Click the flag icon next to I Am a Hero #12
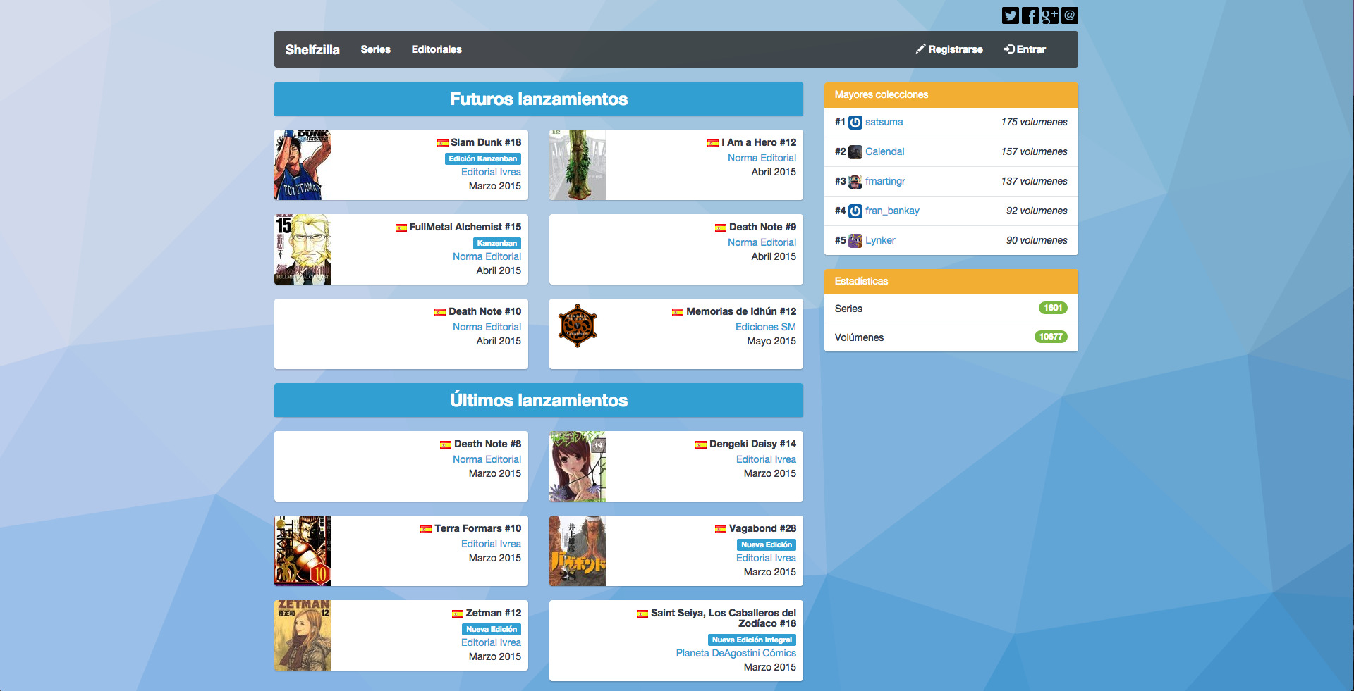Image resolution: width=1354 pixels, height=691 pixels. point(713,143)
